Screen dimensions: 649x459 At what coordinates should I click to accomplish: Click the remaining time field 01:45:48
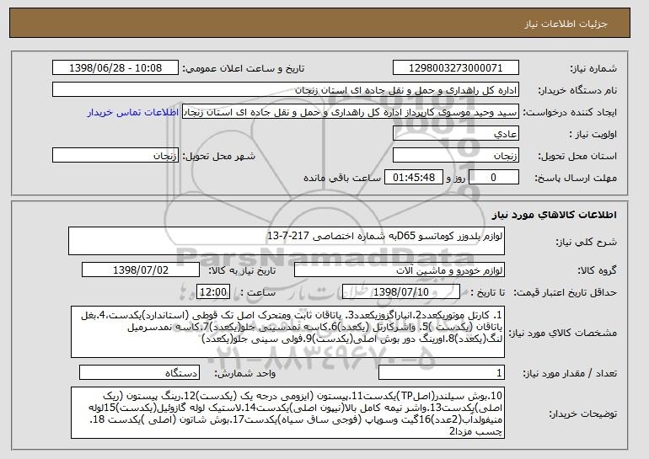(x=414, y=178)
